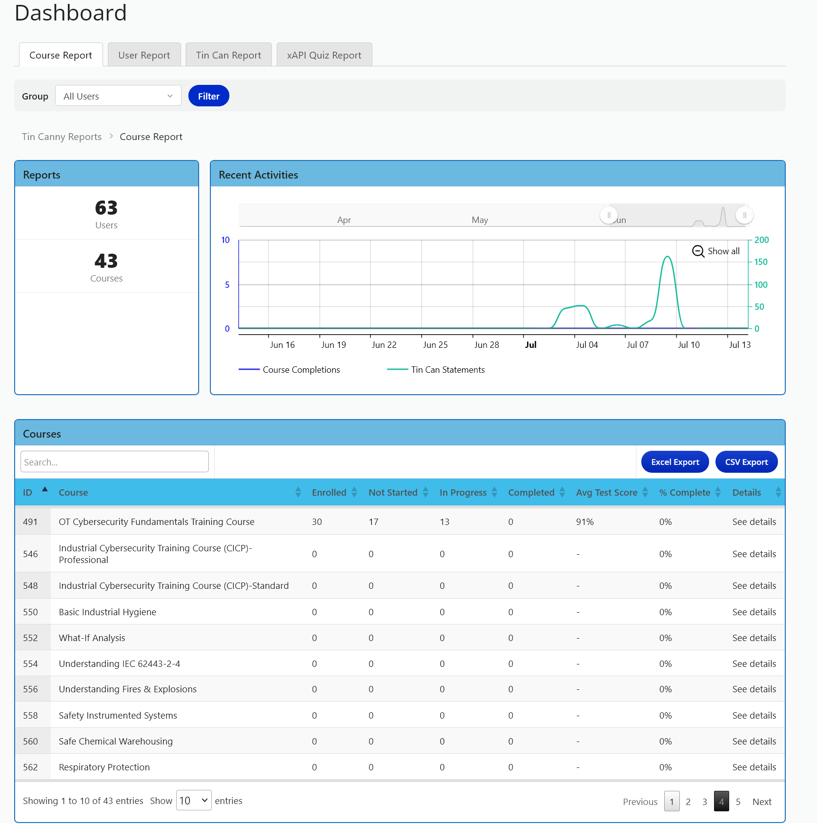Click the CSV Export button

click(746, 462)
